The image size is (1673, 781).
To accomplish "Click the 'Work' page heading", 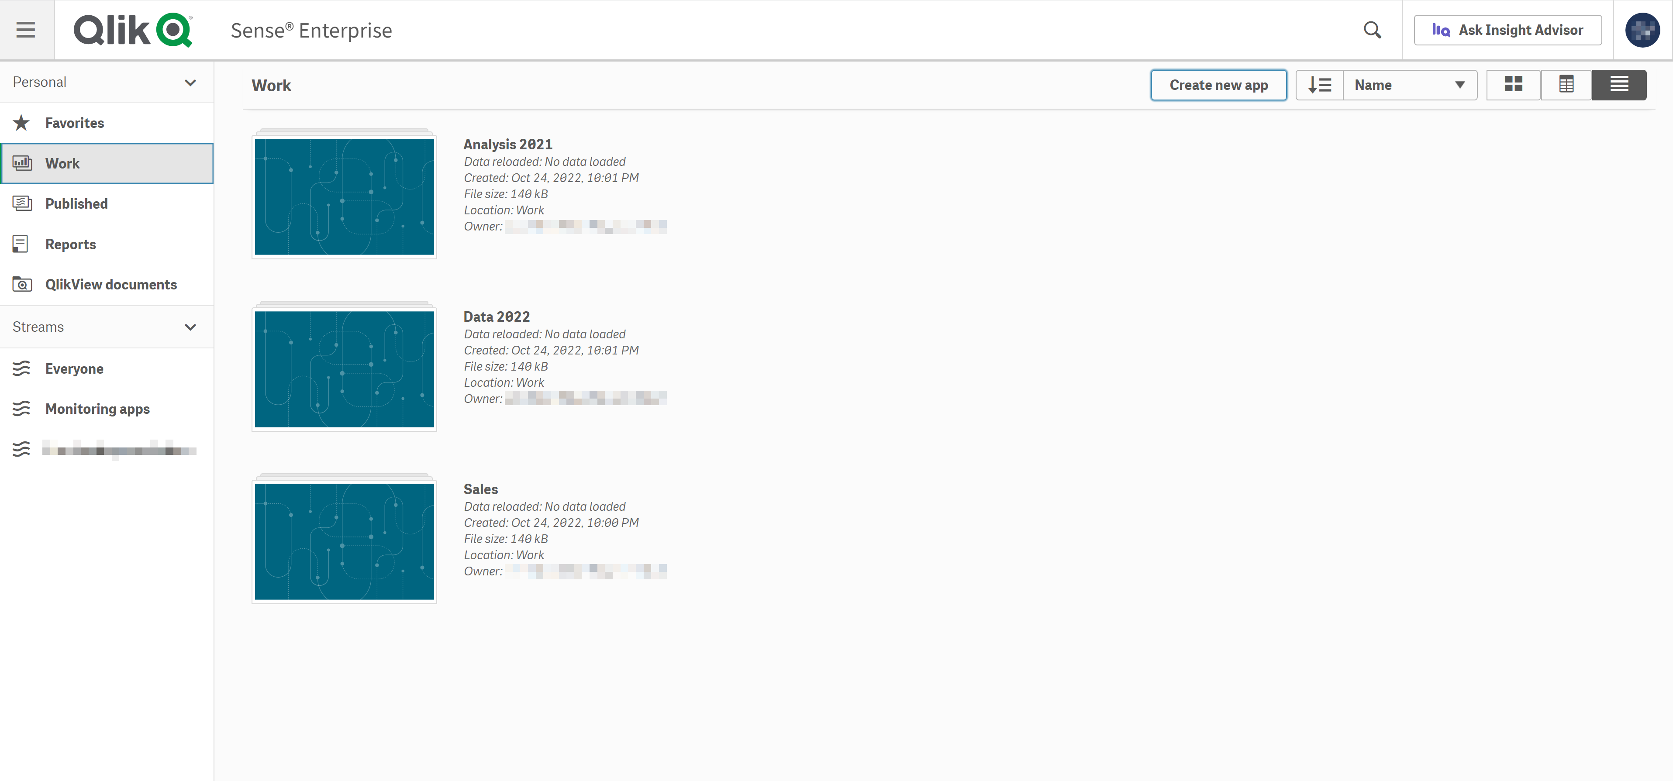I will click(272, 86).
